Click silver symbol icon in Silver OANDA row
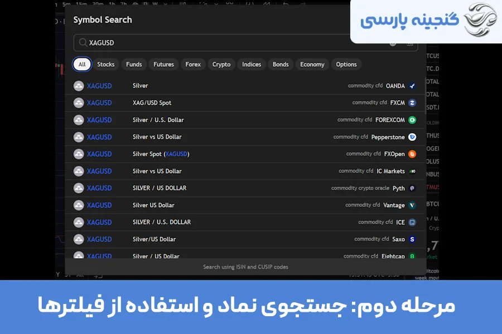The height and width of the screenshot is (334, 502). (x=79, y=86)
